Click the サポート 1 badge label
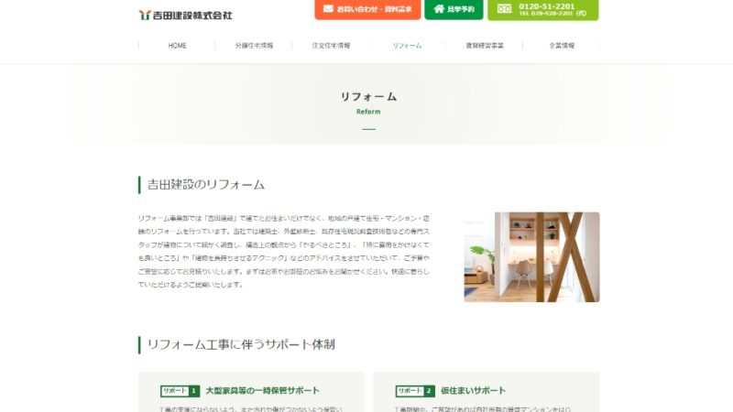The width and height of the screenshot is (733, 412). (x=180, y=391)
